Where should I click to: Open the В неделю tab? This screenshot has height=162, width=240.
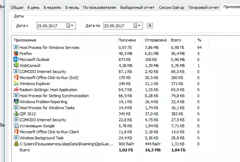click(52, 7)
